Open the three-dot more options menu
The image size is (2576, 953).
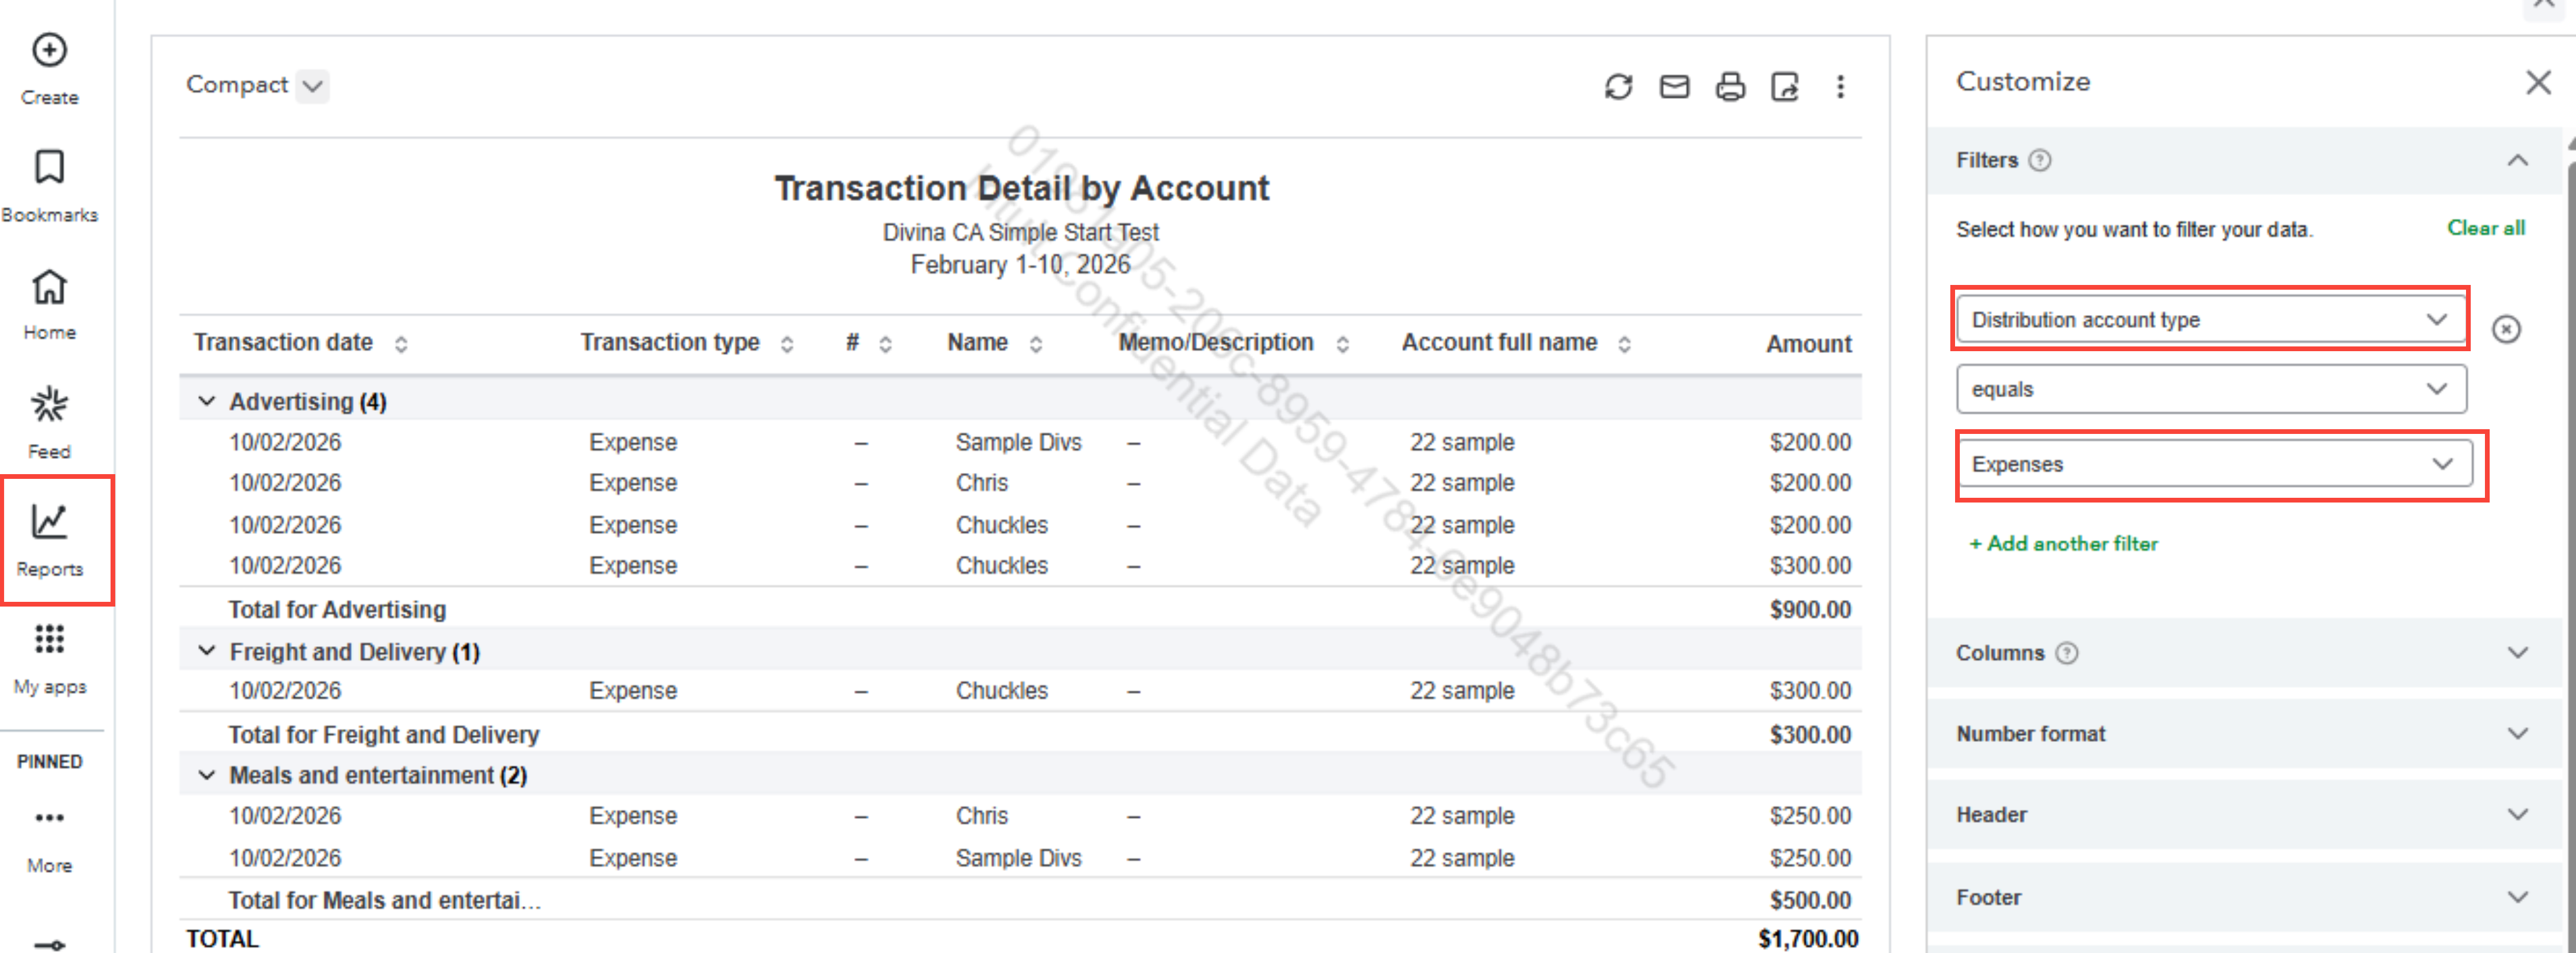pyautogui.click(x=1839, y=87)
